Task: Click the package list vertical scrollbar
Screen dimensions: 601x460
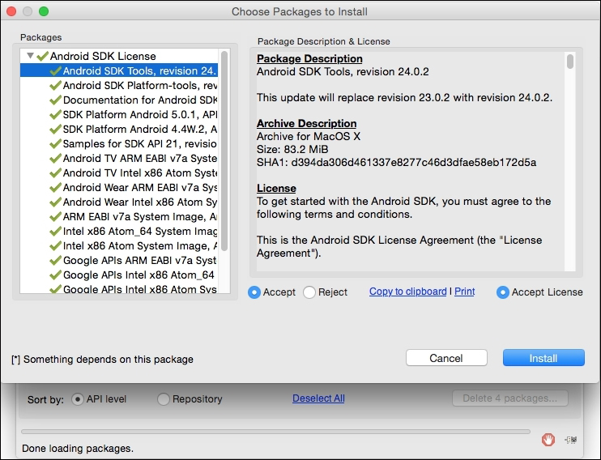Action: (224, 146)
